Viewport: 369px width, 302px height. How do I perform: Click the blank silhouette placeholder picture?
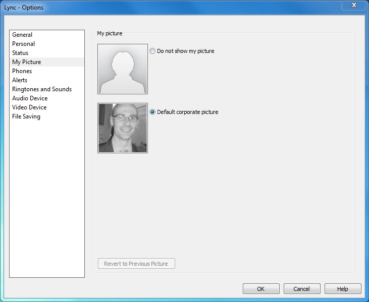point(123,69)
